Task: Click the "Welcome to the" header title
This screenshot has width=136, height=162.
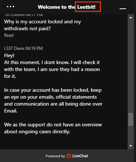Action: pyautogui.click(x=57, y=7)
